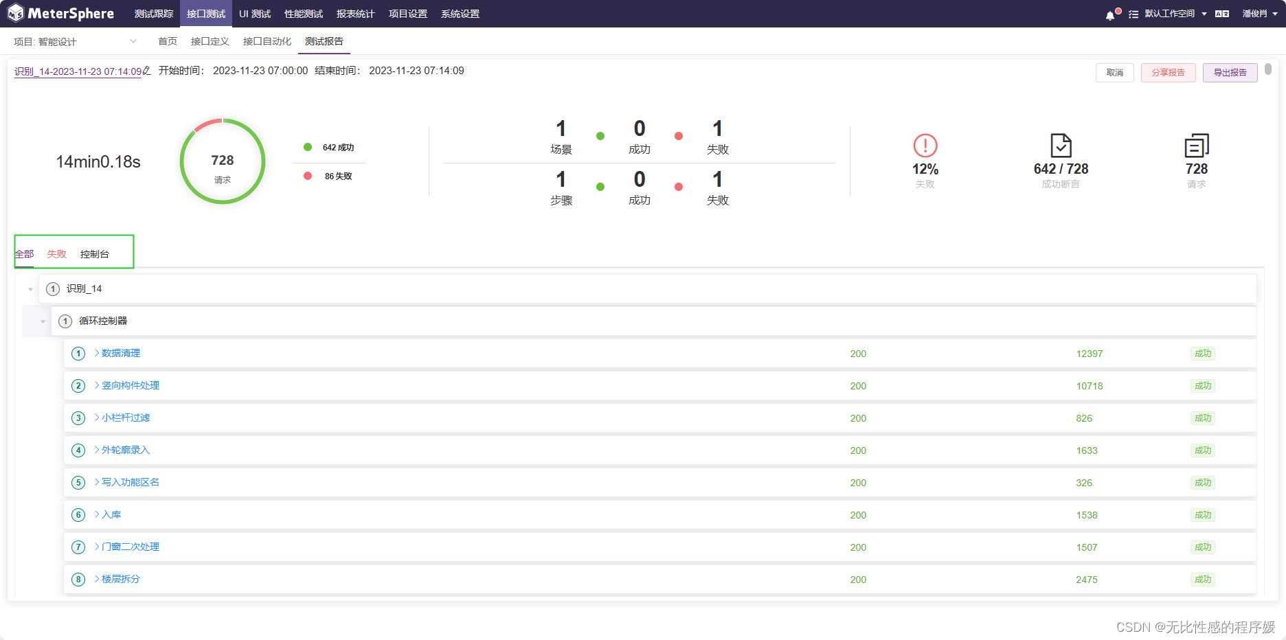Click step number badge of 小栏杆过滤
This screenshot has height=640, width=1286.
(78, 418)
